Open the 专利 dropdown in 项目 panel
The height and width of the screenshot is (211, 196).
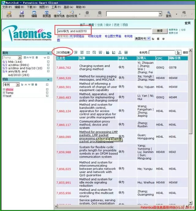pos(18,85)
